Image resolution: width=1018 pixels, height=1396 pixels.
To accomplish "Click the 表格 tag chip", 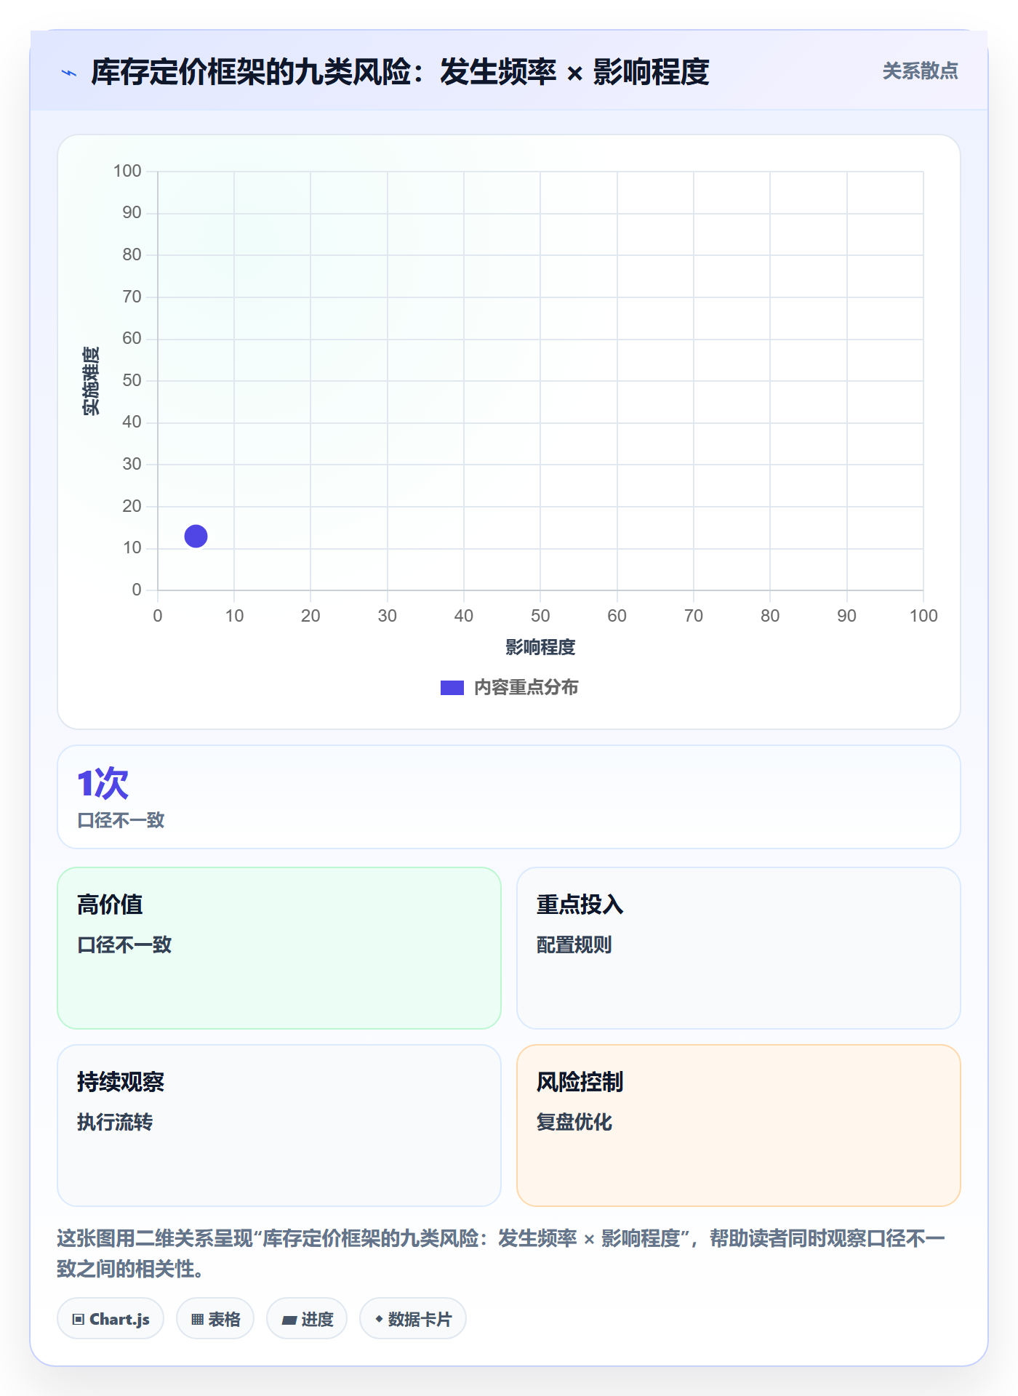I will (x=215, y=1318).
